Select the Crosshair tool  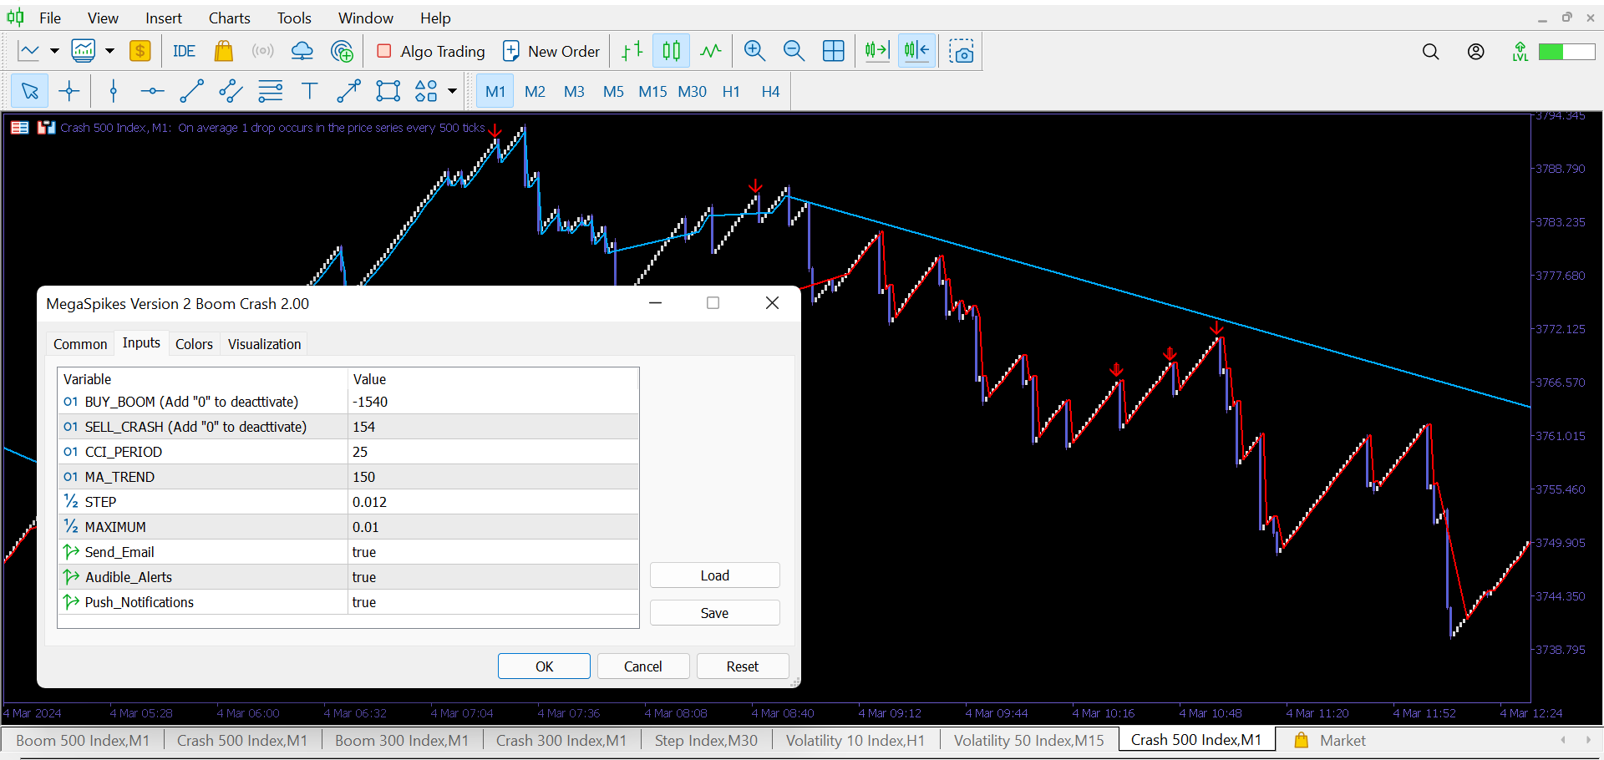(69, 90)
